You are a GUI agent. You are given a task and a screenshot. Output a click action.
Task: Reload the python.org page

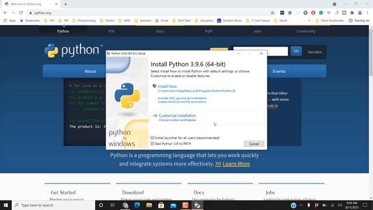click(x=21, y=13)
